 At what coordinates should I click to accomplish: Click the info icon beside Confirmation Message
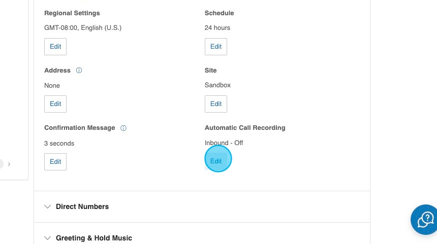[x=123, y=128]
